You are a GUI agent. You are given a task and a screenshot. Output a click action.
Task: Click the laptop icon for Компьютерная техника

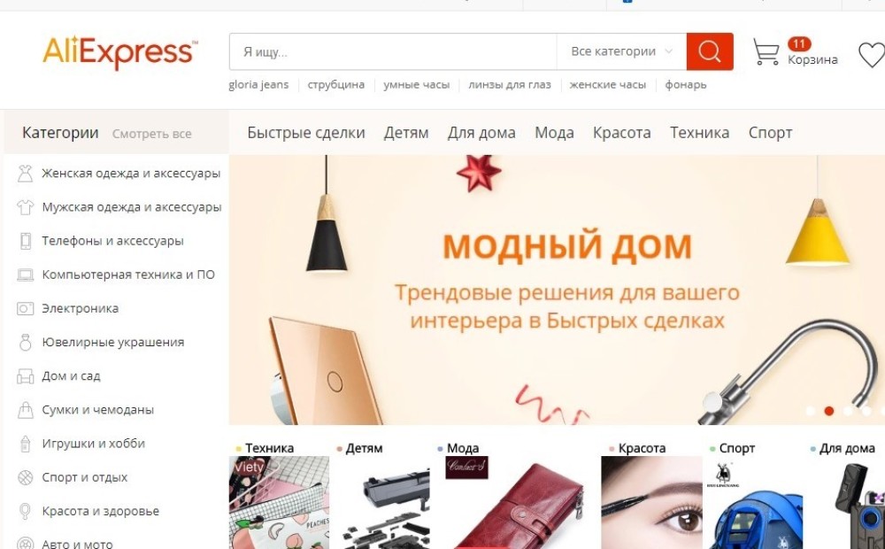tap(26, 275)
